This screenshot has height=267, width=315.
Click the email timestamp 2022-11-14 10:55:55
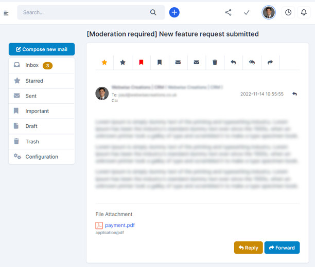pyautogui.click(x=262, y=94)
